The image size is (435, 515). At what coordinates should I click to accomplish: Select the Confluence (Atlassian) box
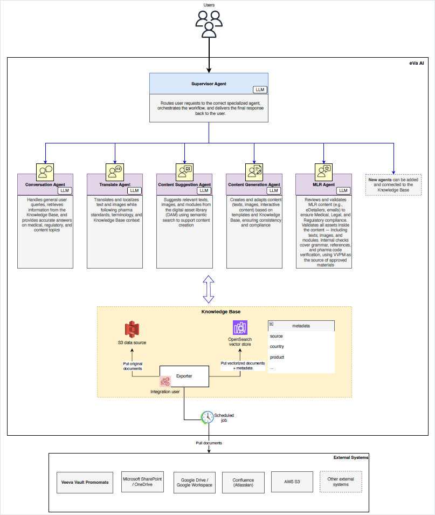pos(243,482)
